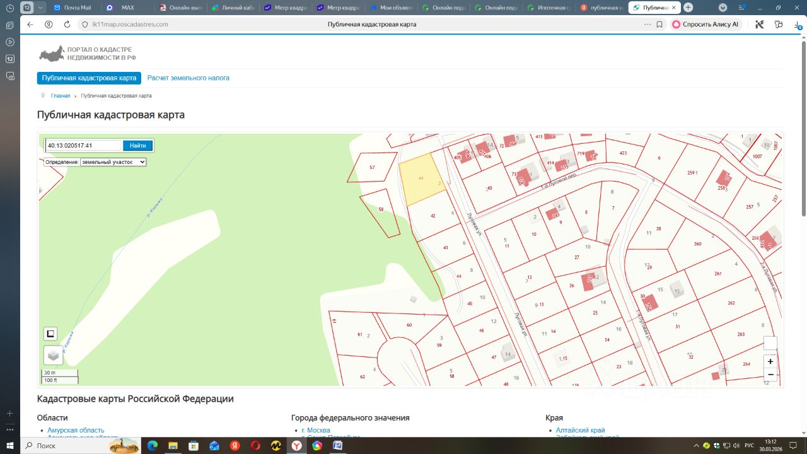Open the Определение object type dropdown
807x454 pixels.
coord(113,162)
